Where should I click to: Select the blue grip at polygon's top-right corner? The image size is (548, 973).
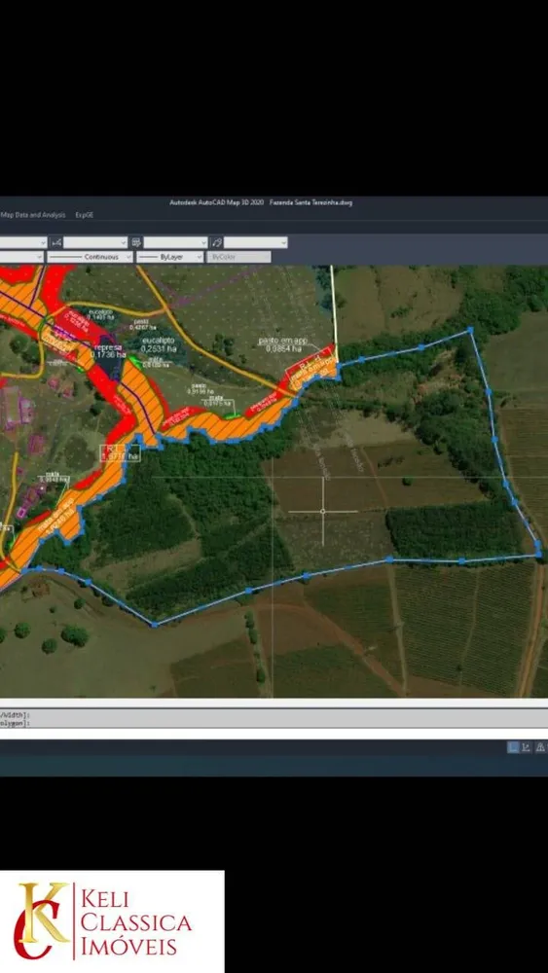470,331
